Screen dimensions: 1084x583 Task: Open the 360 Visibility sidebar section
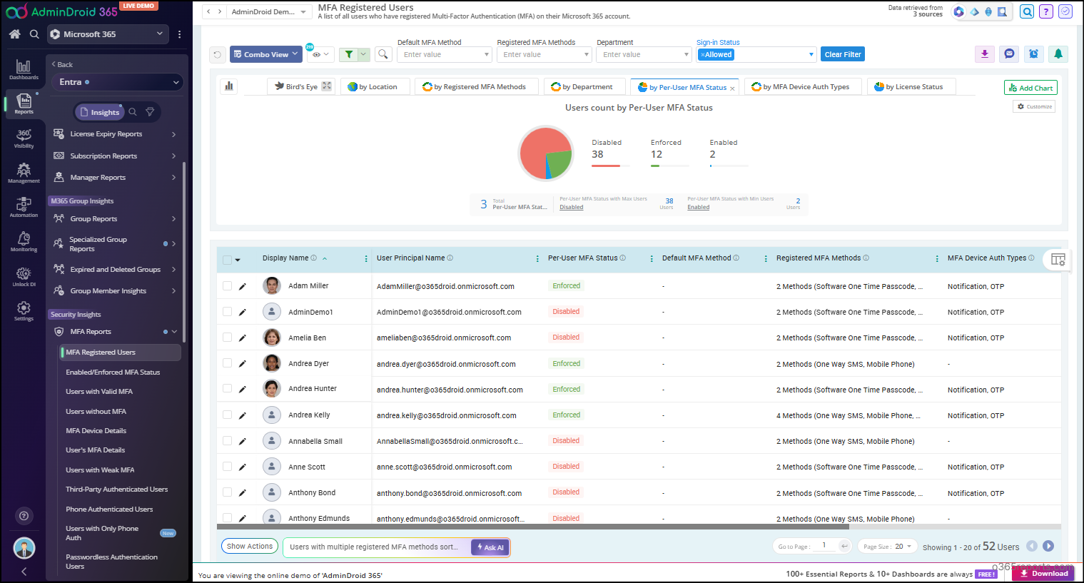click(24, 138)
